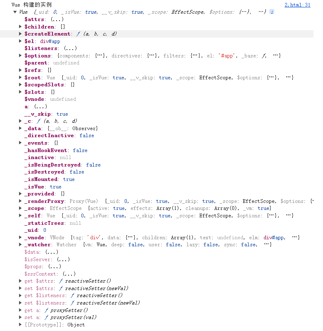
Task: Click the 'Vue 构建的实例' log message
Action: (x=31, y=5)
